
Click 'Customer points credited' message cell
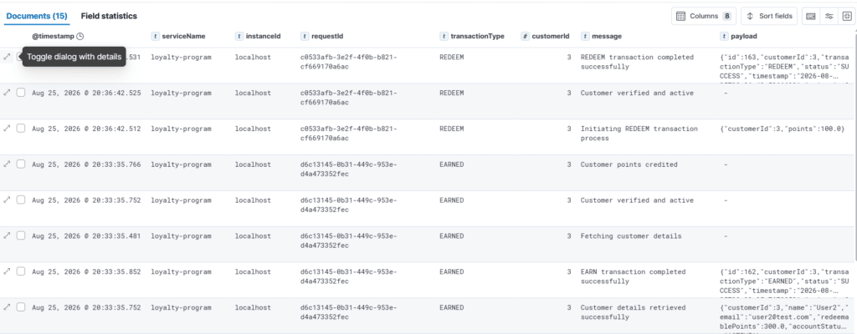[629, 164]
